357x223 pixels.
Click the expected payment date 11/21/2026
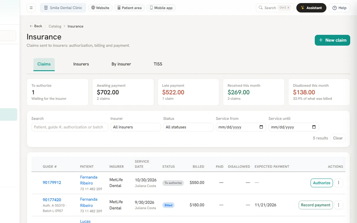pos(265,205)
